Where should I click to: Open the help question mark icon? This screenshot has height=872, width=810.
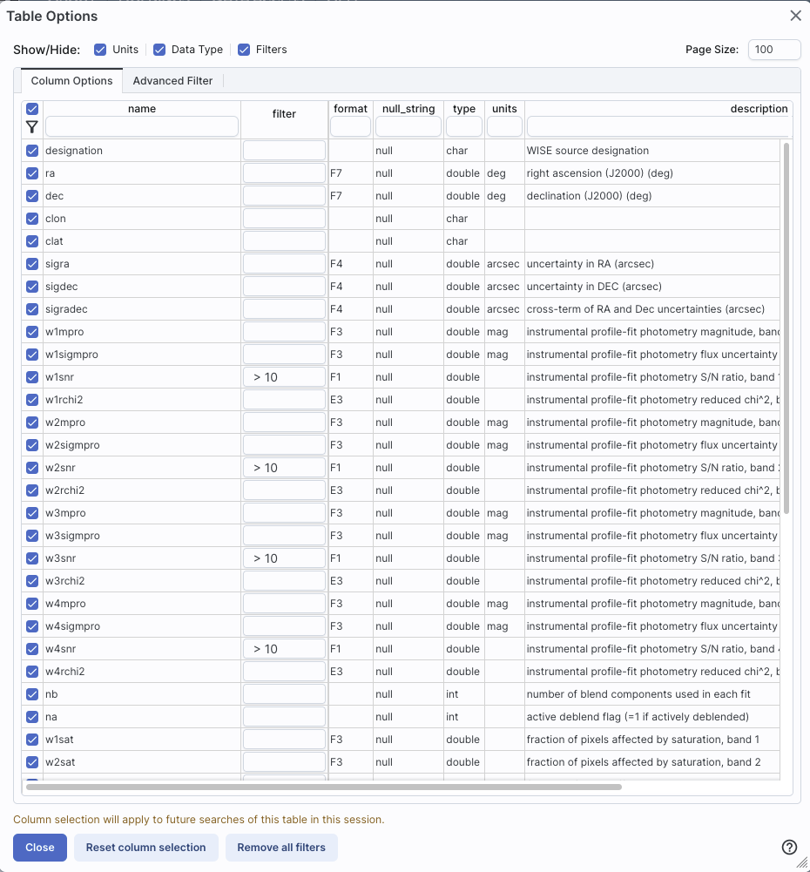[789, 847]
